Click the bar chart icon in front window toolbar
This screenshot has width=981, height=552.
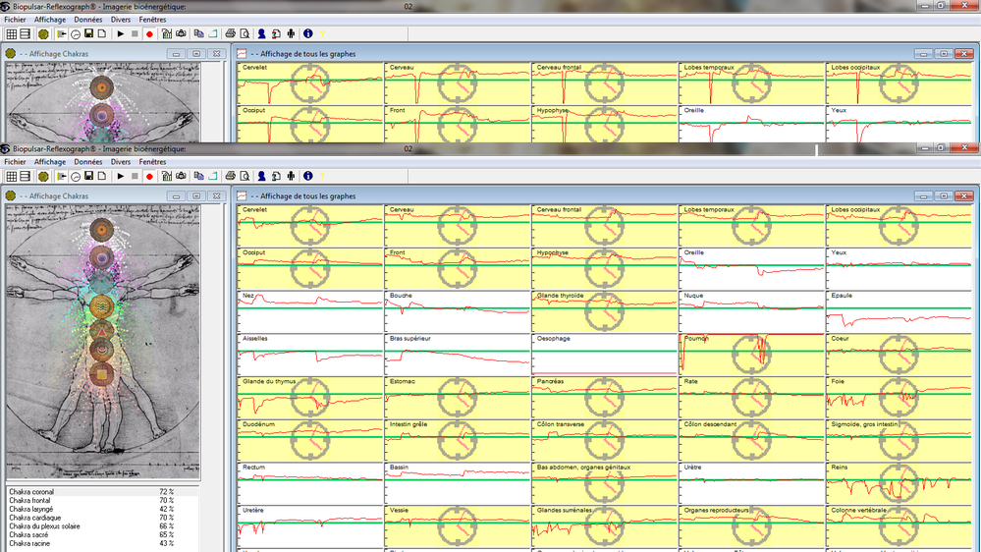167,176
